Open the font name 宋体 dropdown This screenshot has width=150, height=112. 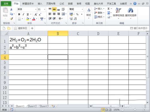[36, 9]
